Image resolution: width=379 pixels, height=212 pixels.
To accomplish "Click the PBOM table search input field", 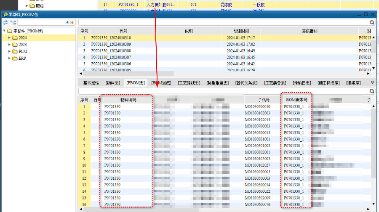I will tap(224, 91).
